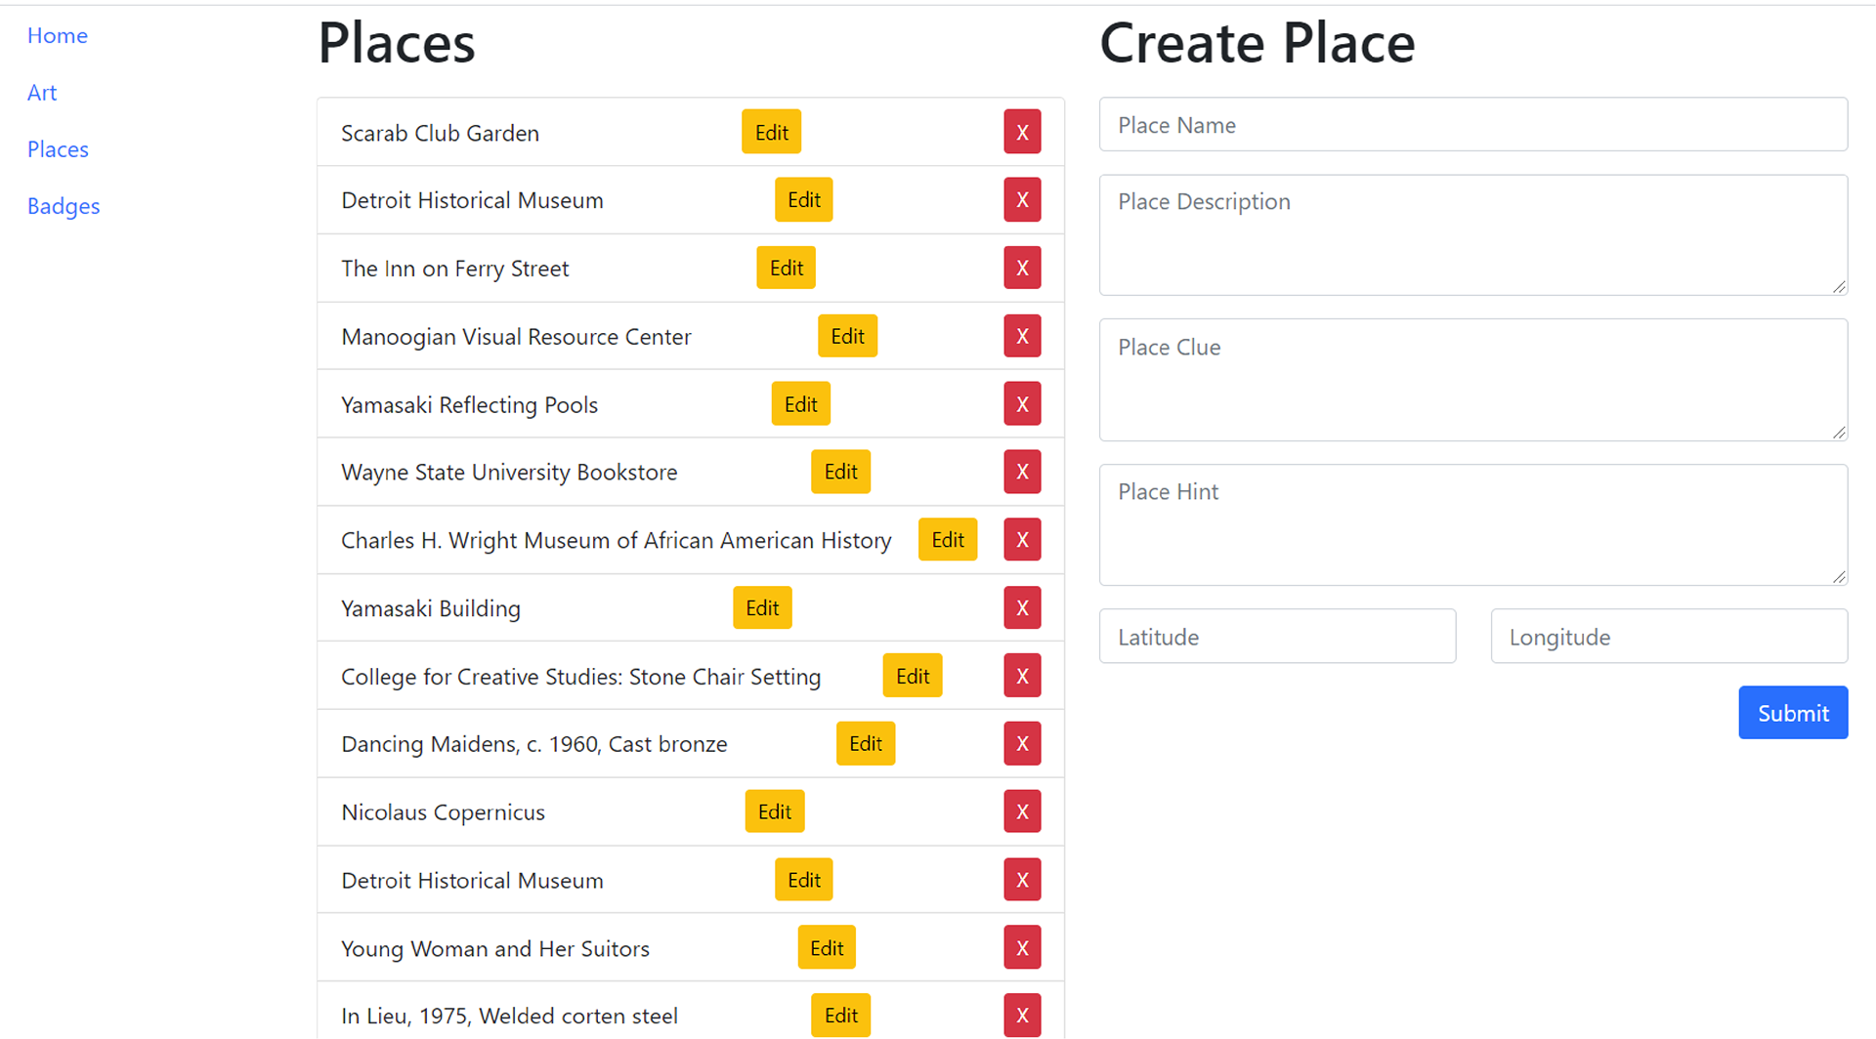Screen dimensions: 1876x1039
Task: Focus the Latitude input
Action: point(1277,637)
